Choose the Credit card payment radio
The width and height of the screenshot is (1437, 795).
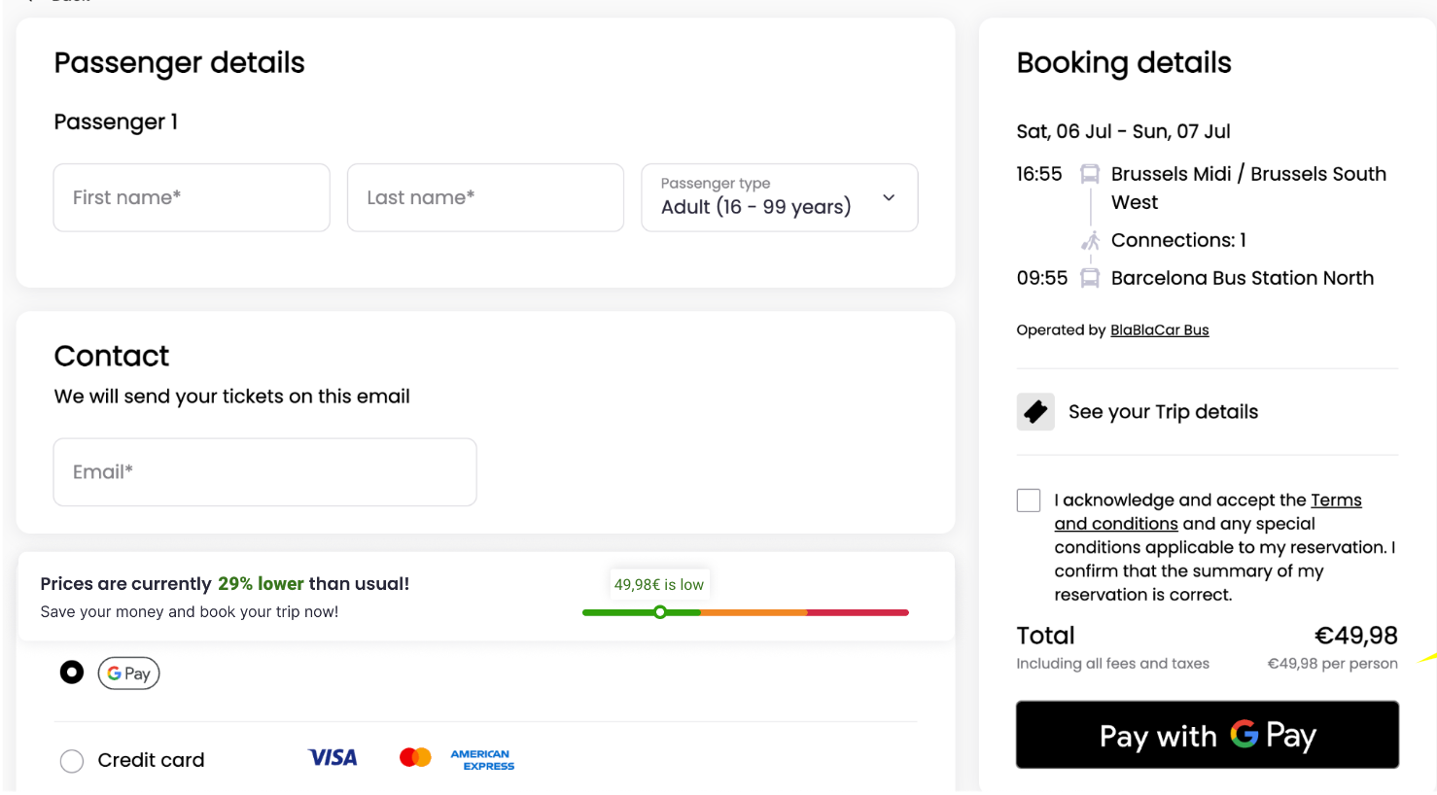pyautogui.click(x=72, y=761)
